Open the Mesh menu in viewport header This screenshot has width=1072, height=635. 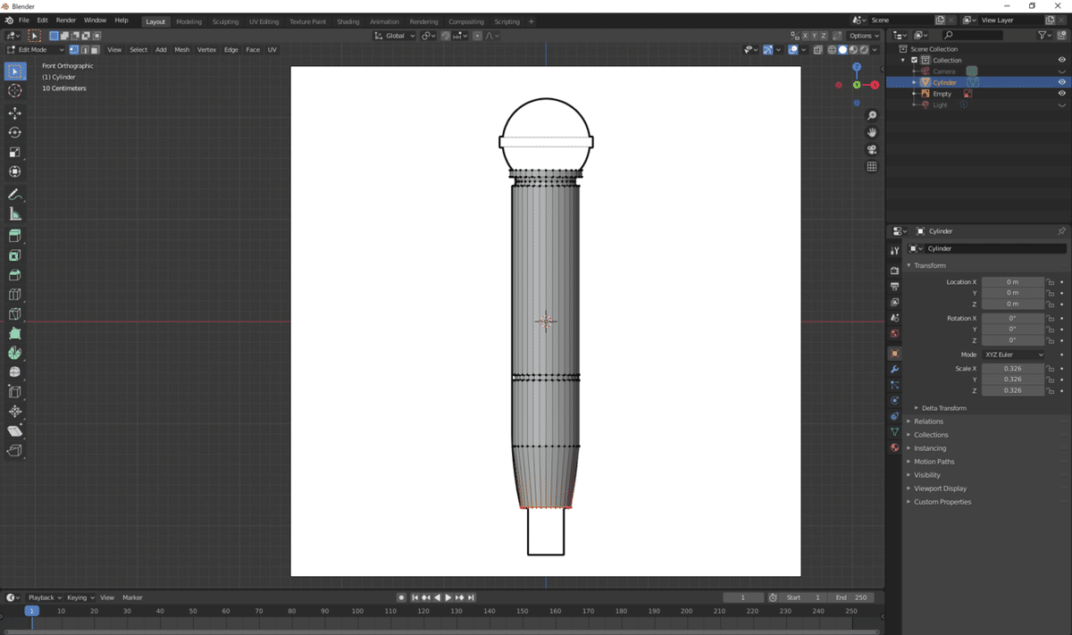pyautogui.click(x=181, y=50)
